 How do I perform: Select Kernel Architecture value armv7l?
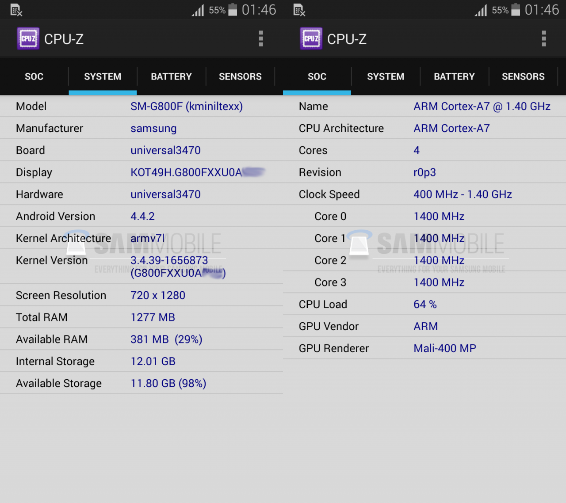147,239
